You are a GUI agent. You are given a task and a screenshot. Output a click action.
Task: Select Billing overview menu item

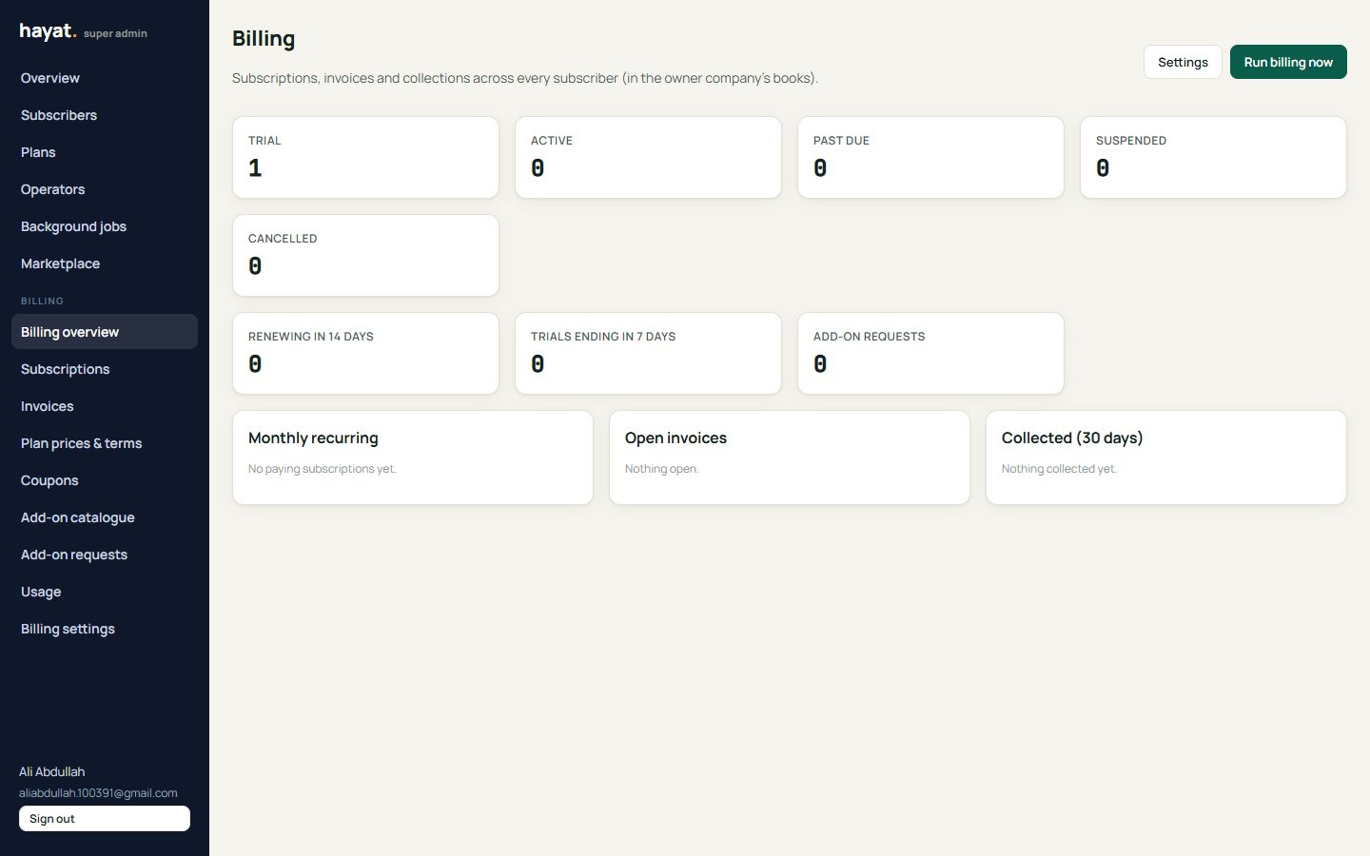(x=105, y=332)
